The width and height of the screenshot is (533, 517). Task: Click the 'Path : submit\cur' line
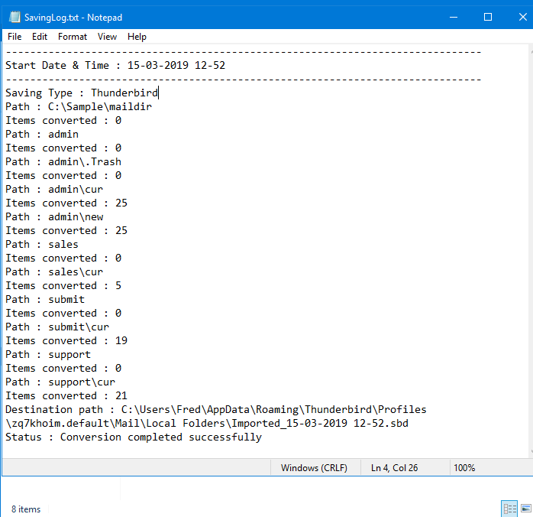[x=57, y=327]
